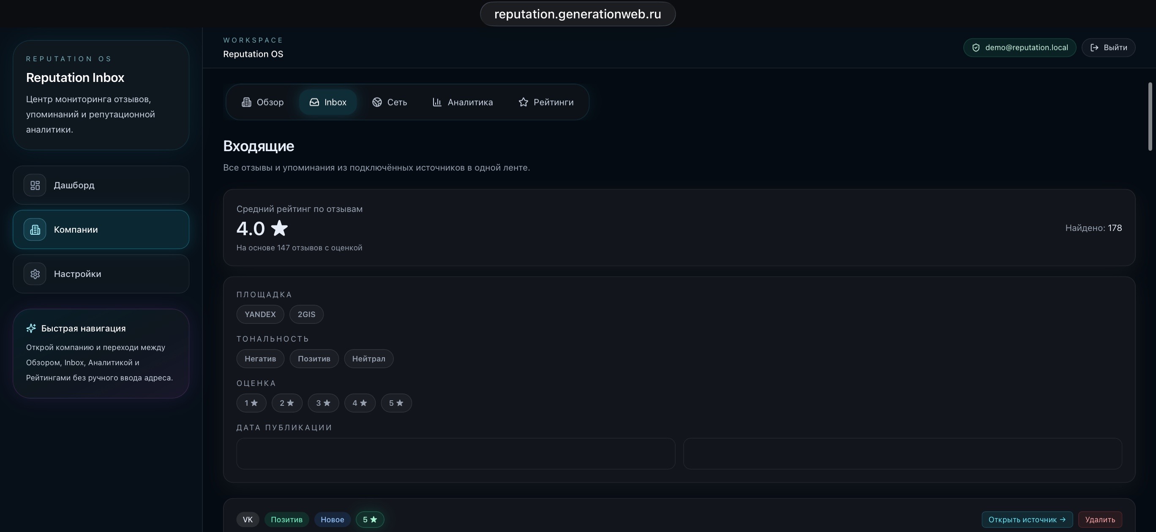Image resolution: width=1156 pixels, height=532 pixels.
Task: Filter by Нейтрал sentiment
Action: 369,359
